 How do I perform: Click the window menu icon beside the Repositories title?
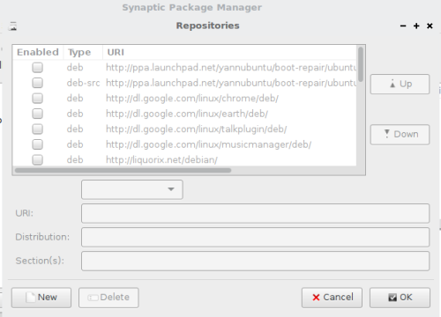point(12,26)
